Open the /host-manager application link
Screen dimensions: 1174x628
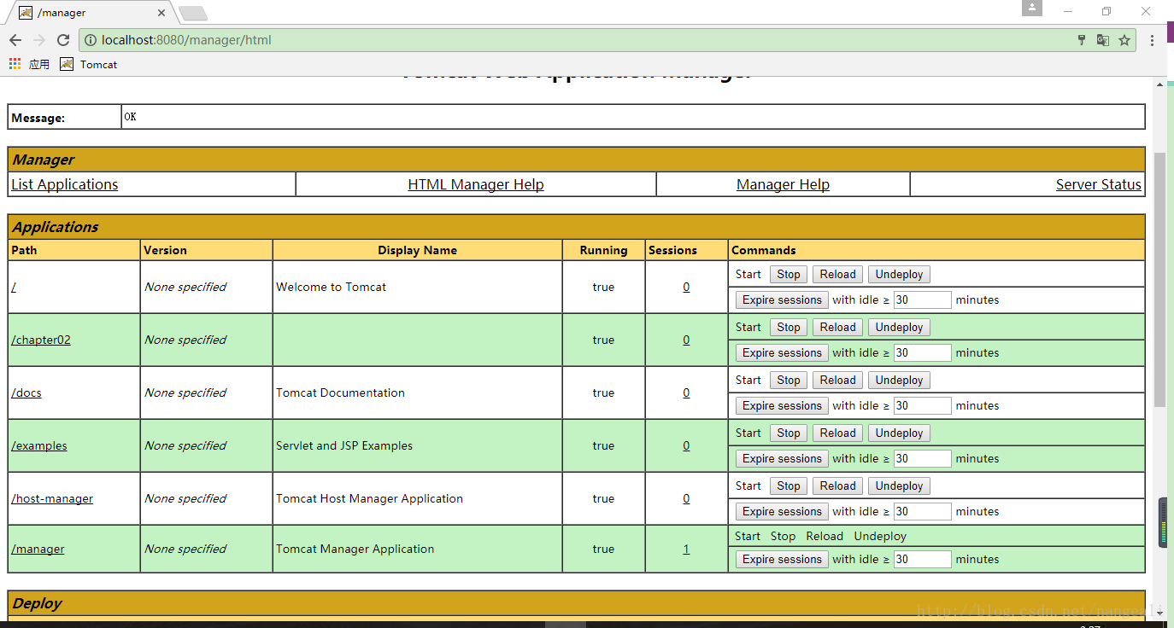click(52, 498)
